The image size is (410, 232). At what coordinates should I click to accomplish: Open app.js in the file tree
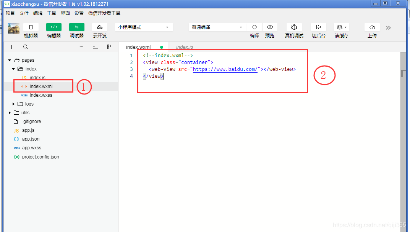click(28, 130)
